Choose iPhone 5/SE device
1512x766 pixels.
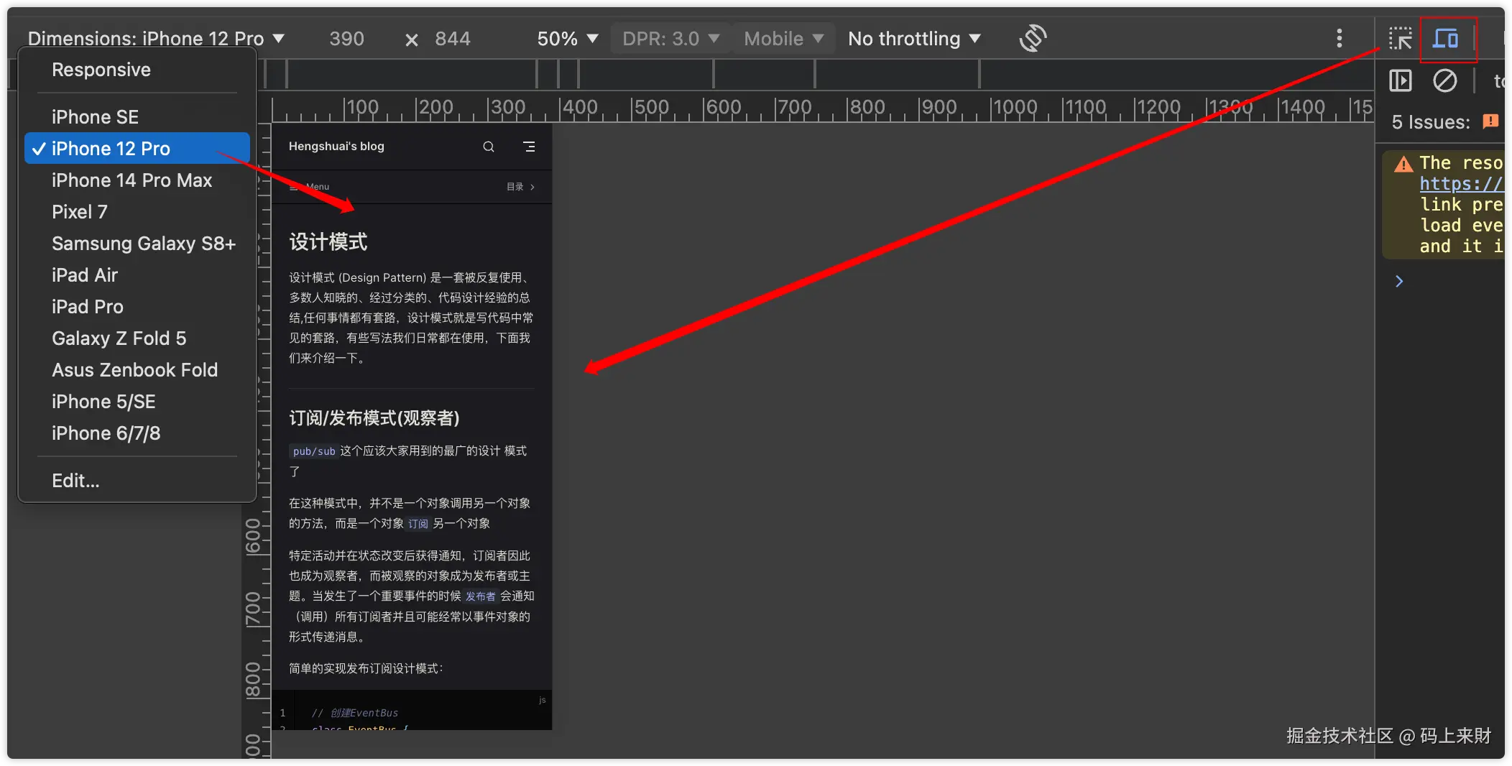tap(137, 402)
